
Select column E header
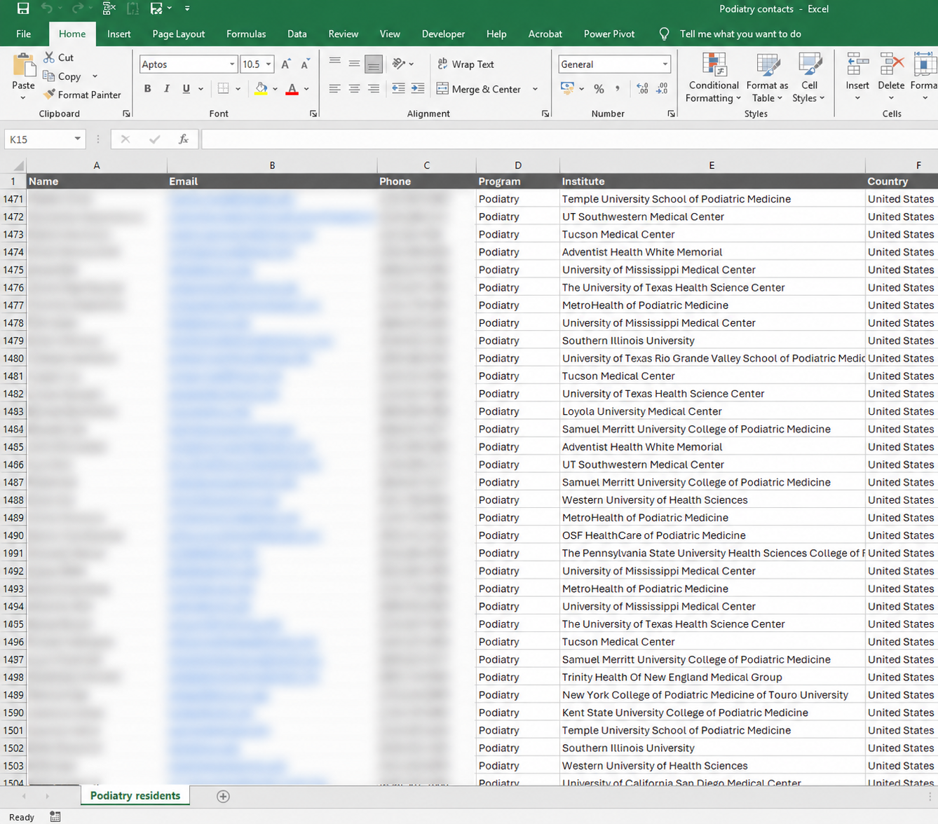pos(712,165)
